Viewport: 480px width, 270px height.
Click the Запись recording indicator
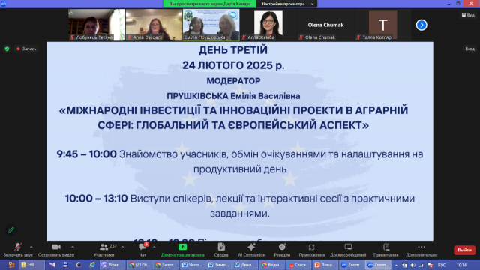click(x=27, y=49)
